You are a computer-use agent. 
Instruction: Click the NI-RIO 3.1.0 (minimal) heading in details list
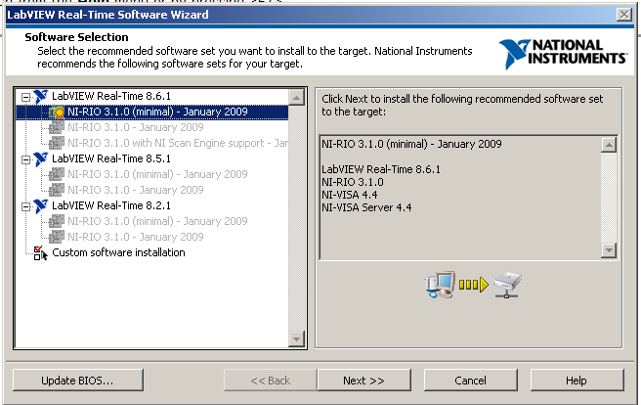click(411, 145)
